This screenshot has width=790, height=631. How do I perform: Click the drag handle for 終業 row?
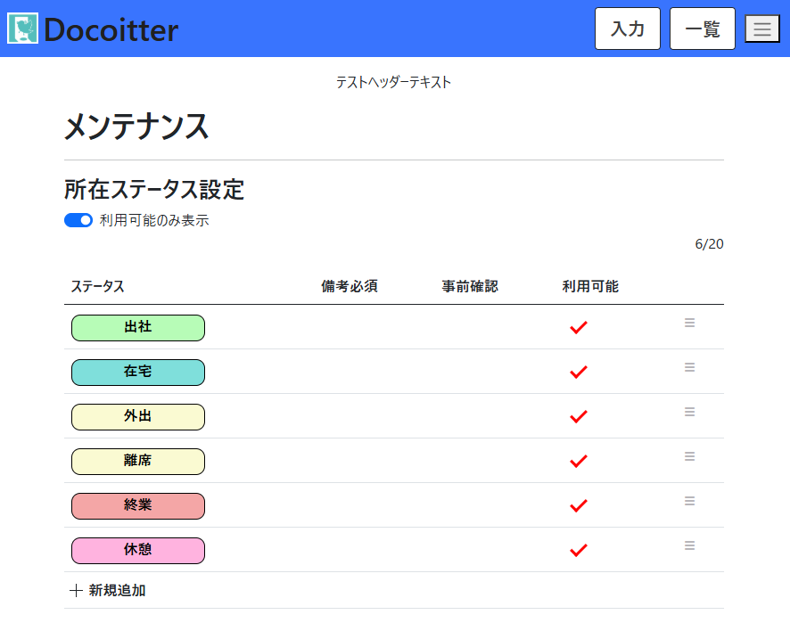[x=689, y=501]
